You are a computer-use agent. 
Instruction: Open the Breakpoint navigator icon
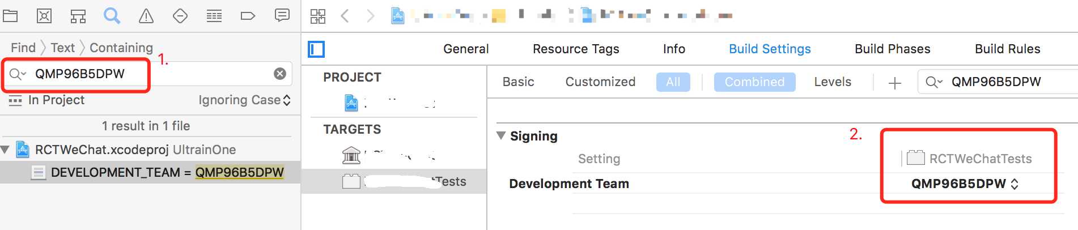pos(248,16)
